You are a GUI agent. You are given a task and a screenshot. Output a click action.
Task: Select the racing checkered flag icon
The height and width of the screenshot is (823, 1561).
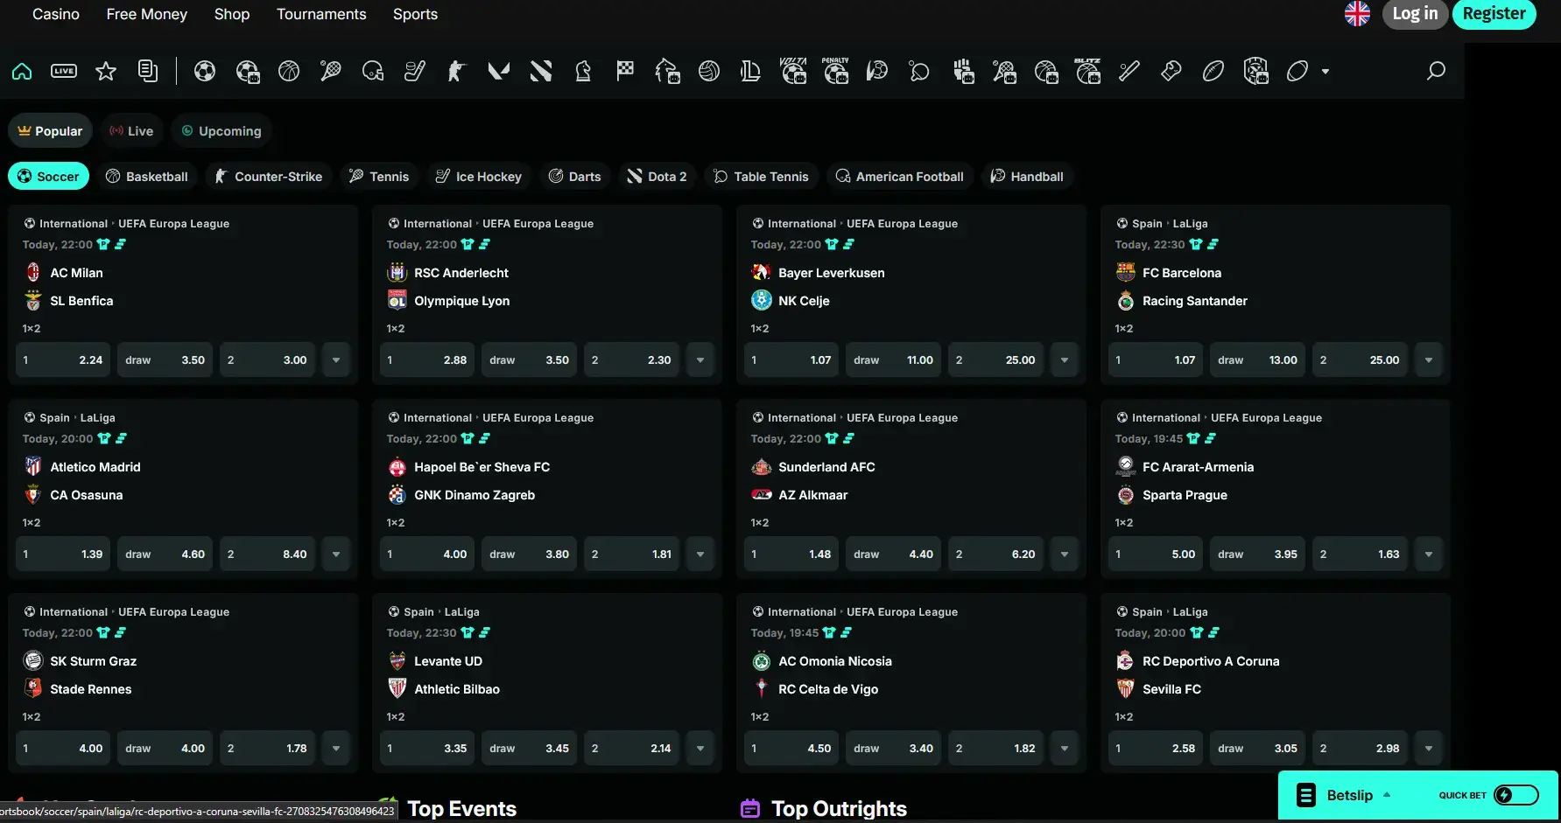click(x=625, y=71)
